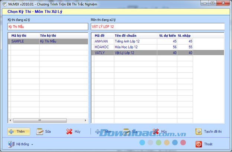Image resolution: width=232 pixels, height=152 pixels.
Task: Open the Hệ thống dropdown menu
Action: point(21,144)
